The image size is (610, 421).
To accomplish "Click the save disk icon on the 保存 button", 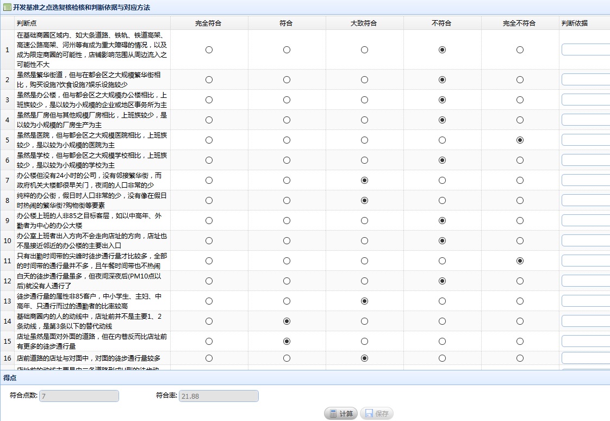I will point(368,413).
